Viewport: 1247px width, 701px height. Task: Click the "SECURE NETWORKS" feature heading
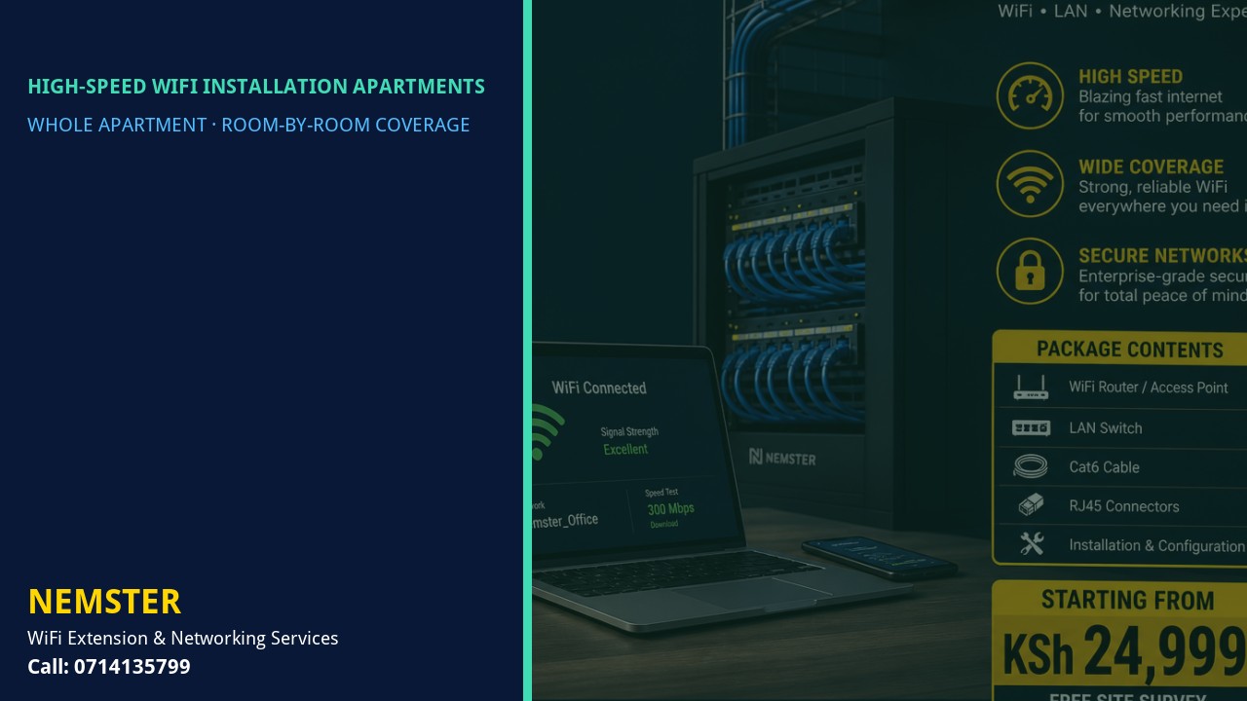click(1162, 255)
